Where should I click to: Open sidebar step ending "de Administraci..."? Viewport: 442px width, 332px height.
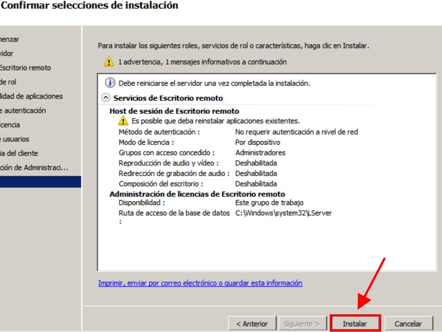(34, 168)
